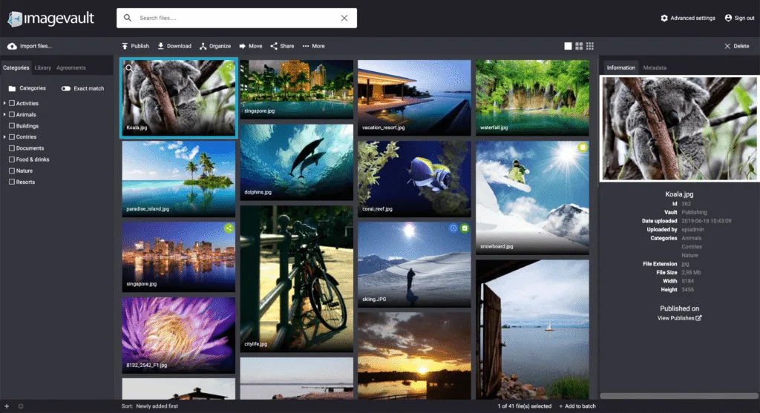
Task: Clear the search field with X icon
Action: (344, 18)
